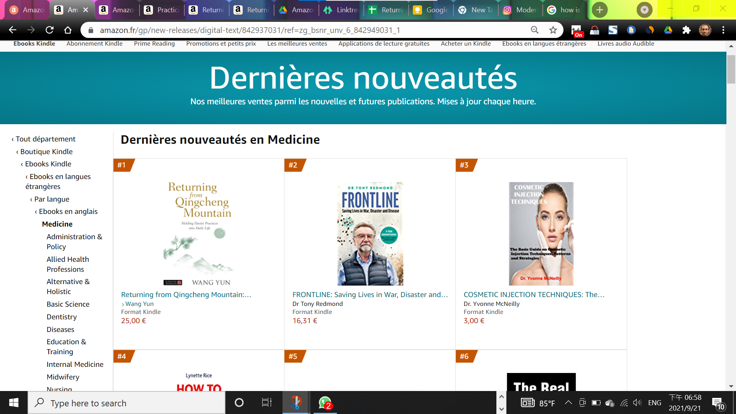Close the active Amazon tab
The width and height of the screenshot is (736, 414).
click(86, 10)
